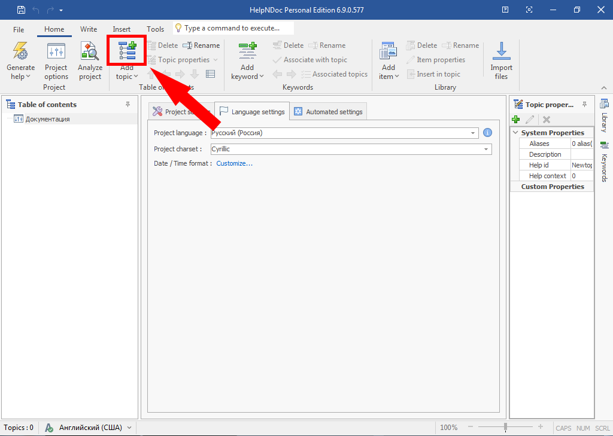Click the Add topic icon
This screenshot has height=436, width=613.
pyautogui.click(x=127, y=51)
